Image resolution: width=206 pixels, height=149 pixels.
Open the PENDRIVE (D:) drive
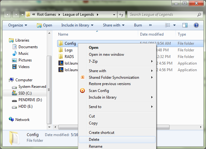(x=30, y=100)
